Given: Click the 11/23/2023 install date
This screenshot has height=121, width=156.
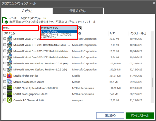Looking at the screenshot, I should pyautogui.click(x=136, y=100).
